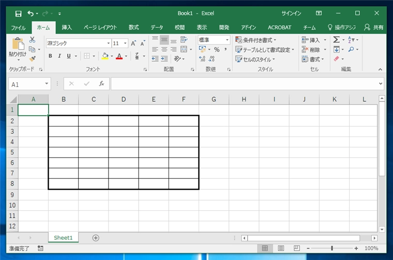
Task: Select the Sheet1 tab
Action: tap(63, 237)
